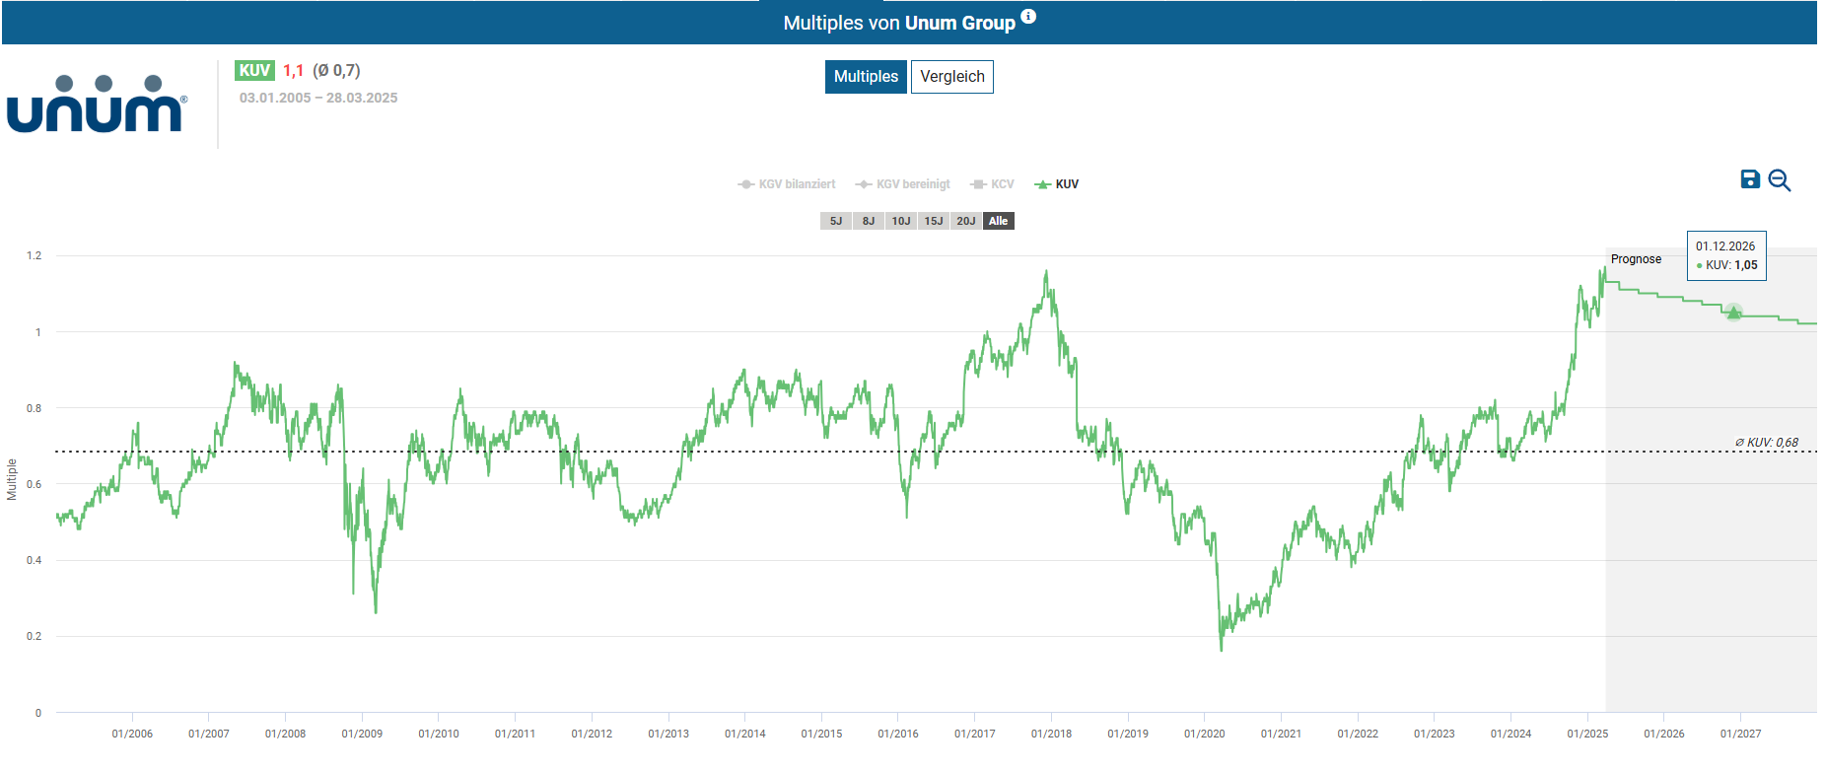The height and width of the screenshot is (771, 1825).
Task: Click the zoom-out magnifier icon
Action: pos(1780,180)
